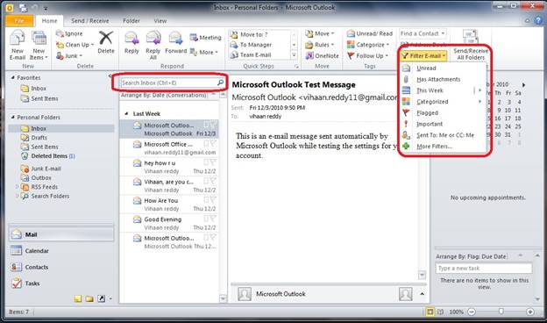Toggle Unread/Read status of the message
This screenshot has height=323, width=547.
point(370,33)
